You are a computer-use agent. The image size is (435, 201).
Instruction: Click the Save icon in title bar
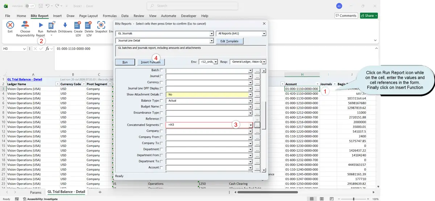coord(41,6)
